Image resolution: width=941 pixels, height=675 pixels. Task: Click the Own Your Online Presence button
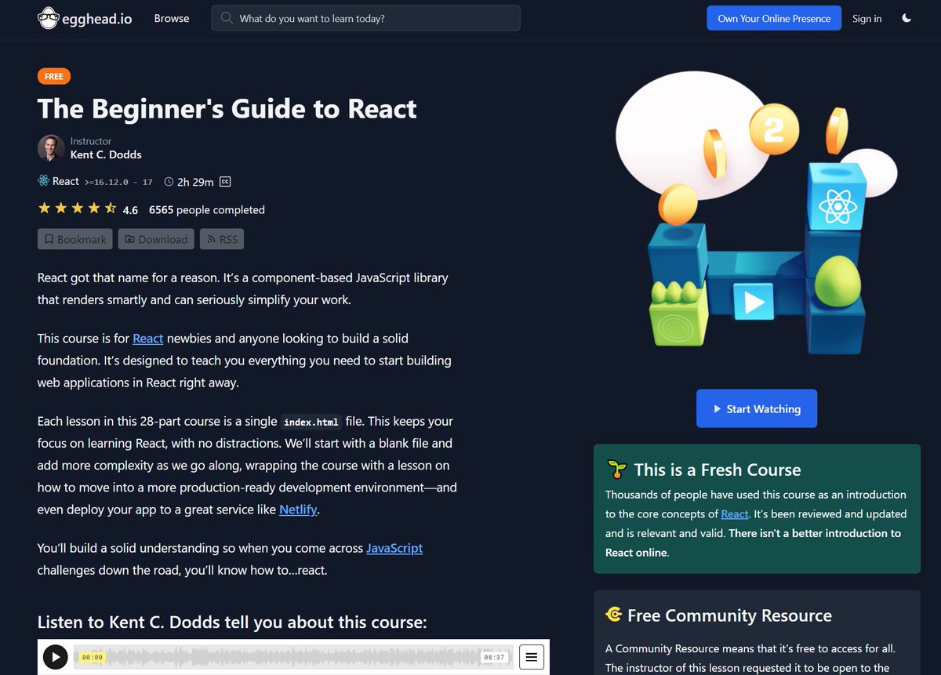pos(773,17)
